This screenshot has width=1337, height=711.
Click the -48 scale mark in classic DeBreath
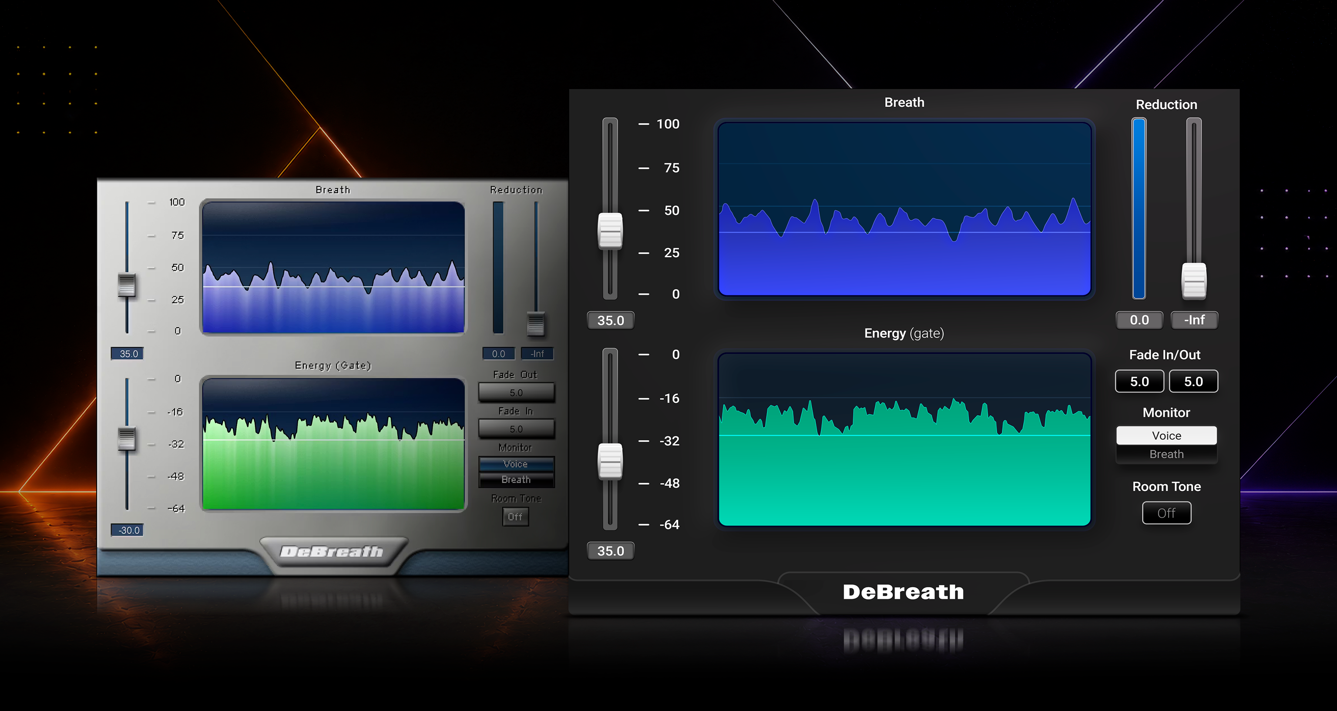tap(176, 476)
